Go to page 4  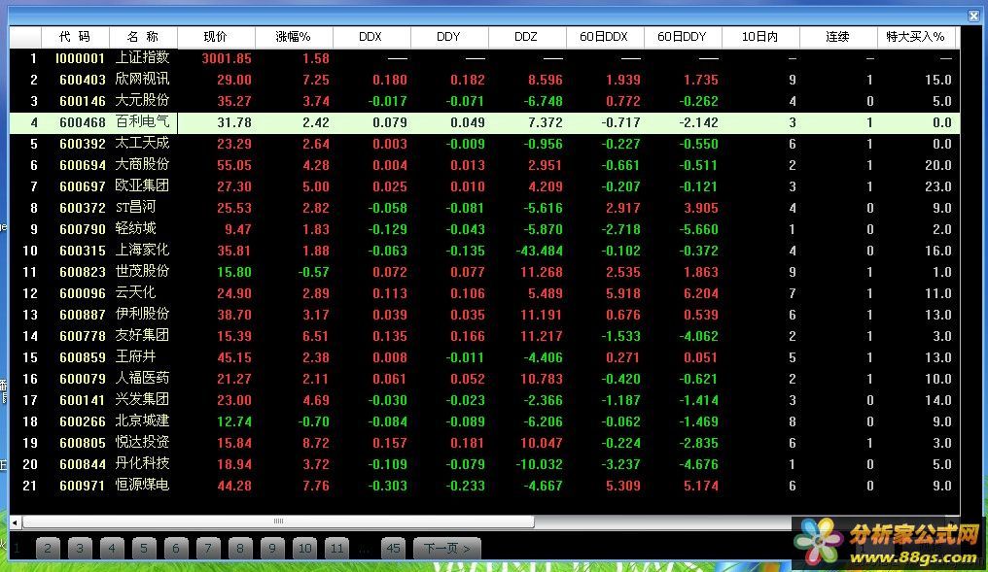click(x=112, y=548)
